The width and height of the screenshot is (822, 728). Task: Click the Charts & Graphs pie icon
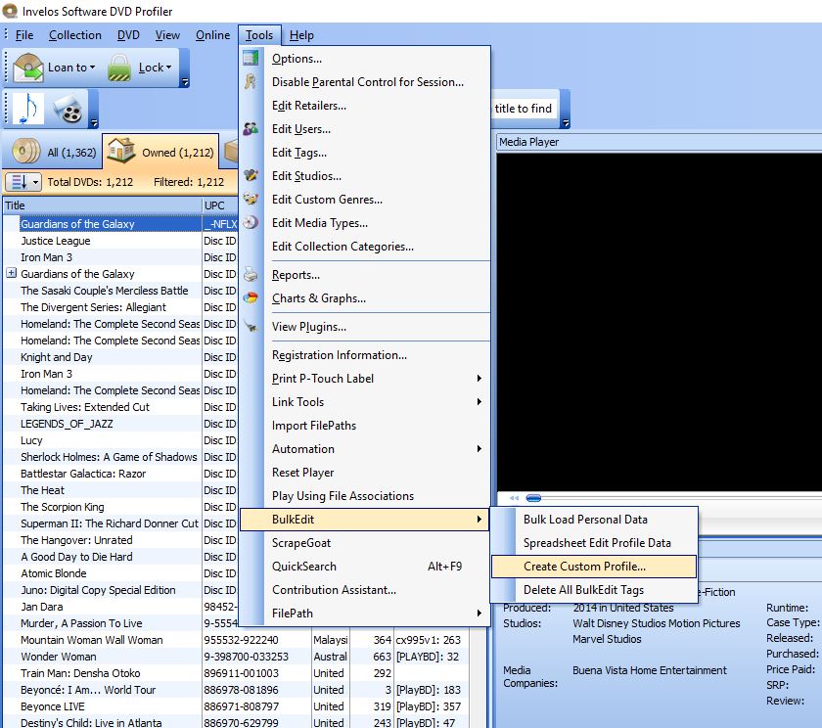pos(251,297)
